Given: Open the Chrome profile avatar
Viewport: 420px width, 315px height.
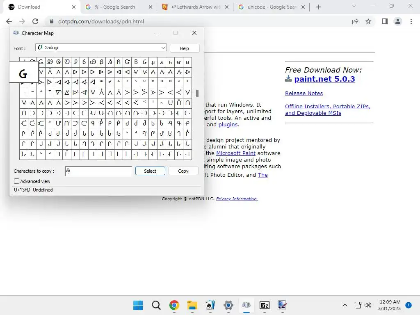Looking at the screenshot, I should (x=398, y=21).
